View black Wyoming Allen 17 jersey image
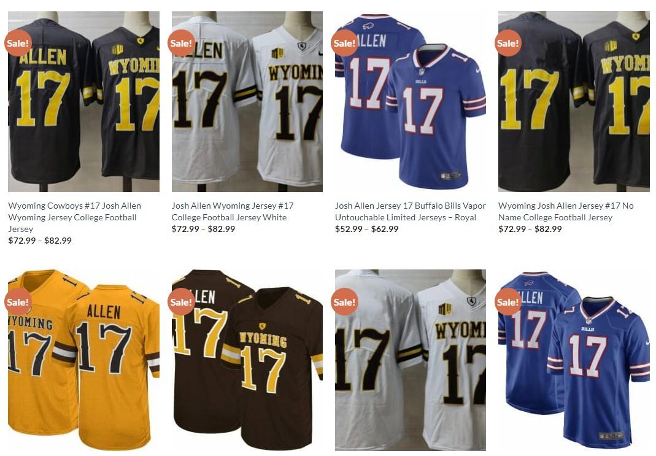Screen dimensions: 656x456 click(x=83, y=101)
